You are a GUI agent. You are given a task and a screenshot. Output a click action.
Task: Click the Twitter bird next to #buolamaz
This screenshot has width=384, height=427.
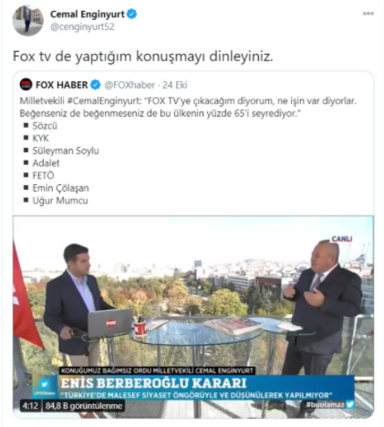pos(350,404)
